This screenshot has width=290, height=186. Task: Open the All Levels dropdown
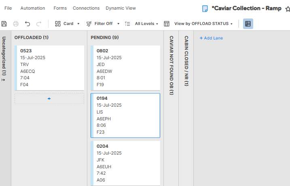146,24
